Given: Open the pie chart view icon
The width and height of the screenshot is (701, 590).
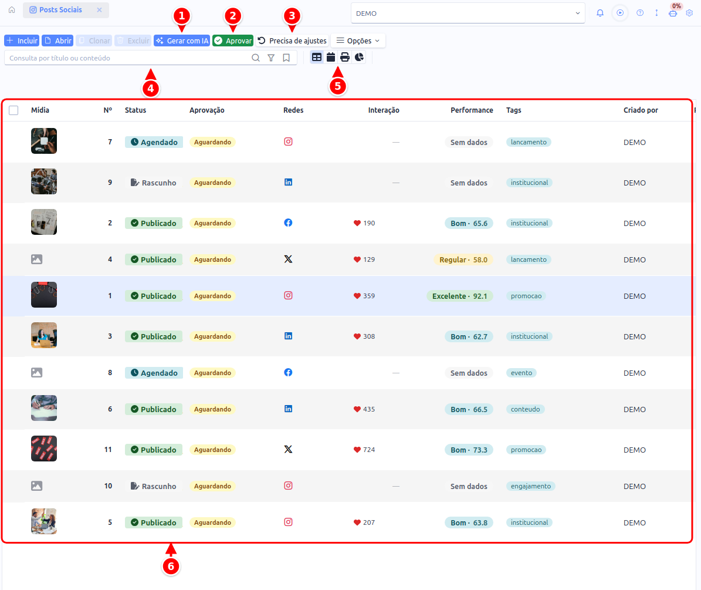Looking at the screenshot, I should coord(359,58).
